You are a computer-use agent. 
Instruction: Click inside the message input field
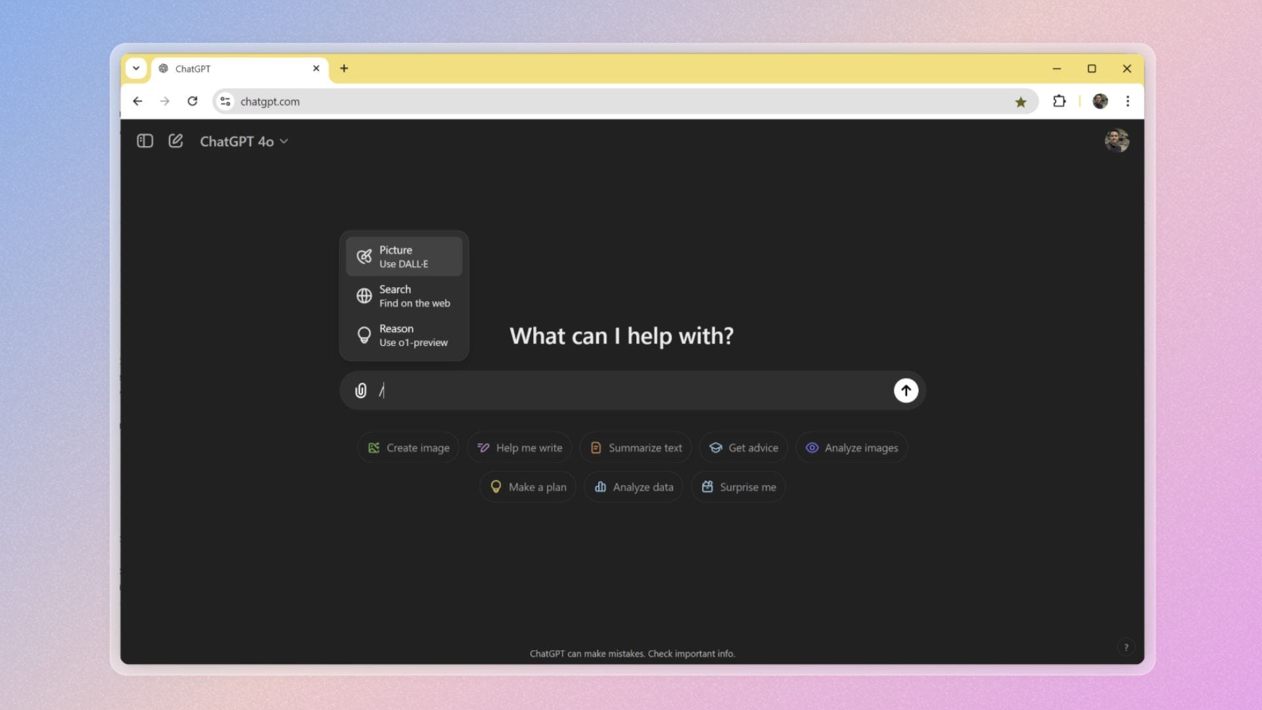point(631,390)
